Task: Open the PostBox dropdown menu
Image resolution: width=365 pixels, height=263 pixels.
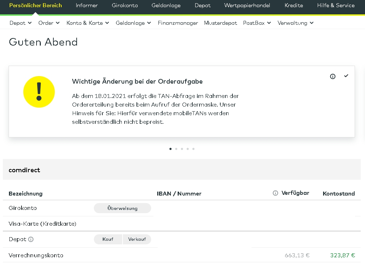Action: 257,23
